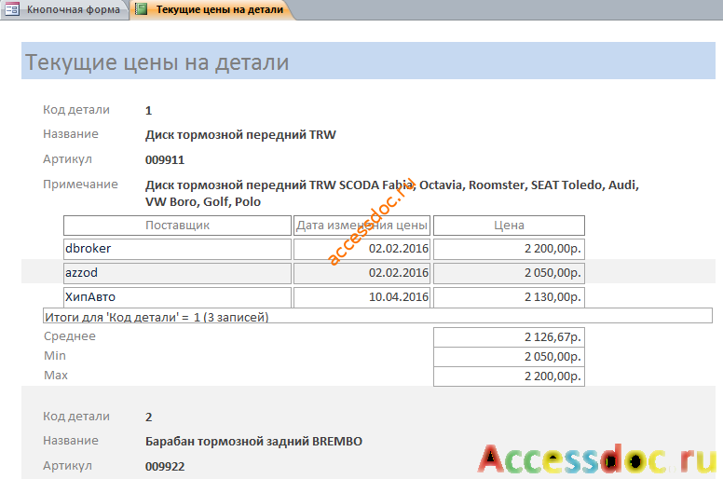This screenshot has width=723, height=479.
Task: Click the report icon on Текущие цены tab
Action: [142, 9]
